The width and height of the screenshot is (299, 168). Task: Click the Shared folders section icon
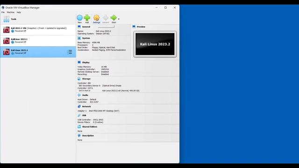pyautogui.click(x=79, y=126)
